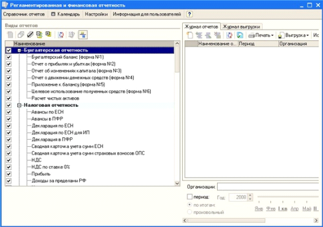Screen dimensions: 323x227
Task: Click the second grey hierarchy icon in journal toolbar
Action: 208,35
